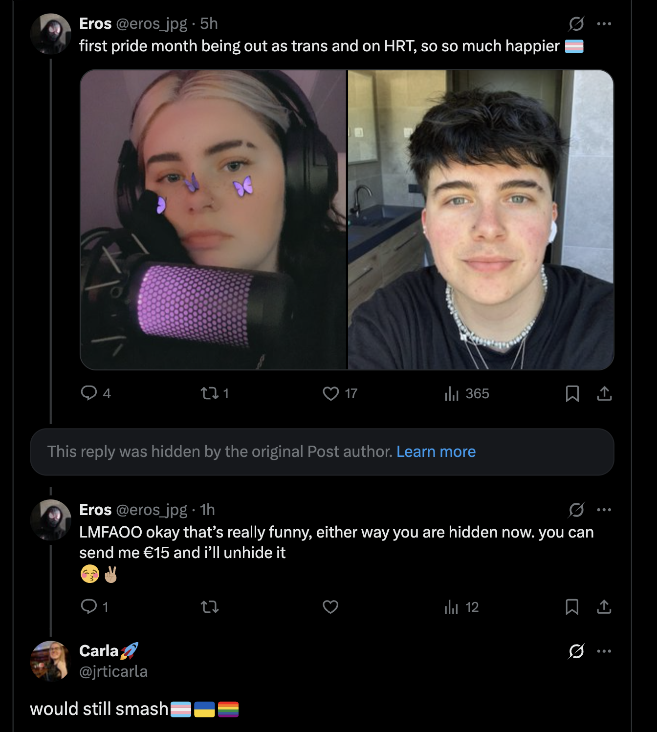Click the Learn more link
The width and height of the screenshot is (657, 732).
pos(436,452)
